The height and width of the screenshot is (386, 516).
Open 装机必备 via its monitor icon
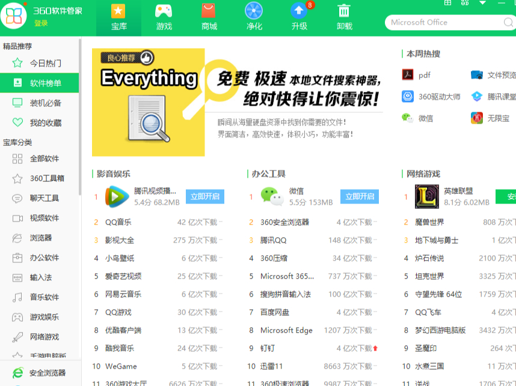(x=17, y=103)
